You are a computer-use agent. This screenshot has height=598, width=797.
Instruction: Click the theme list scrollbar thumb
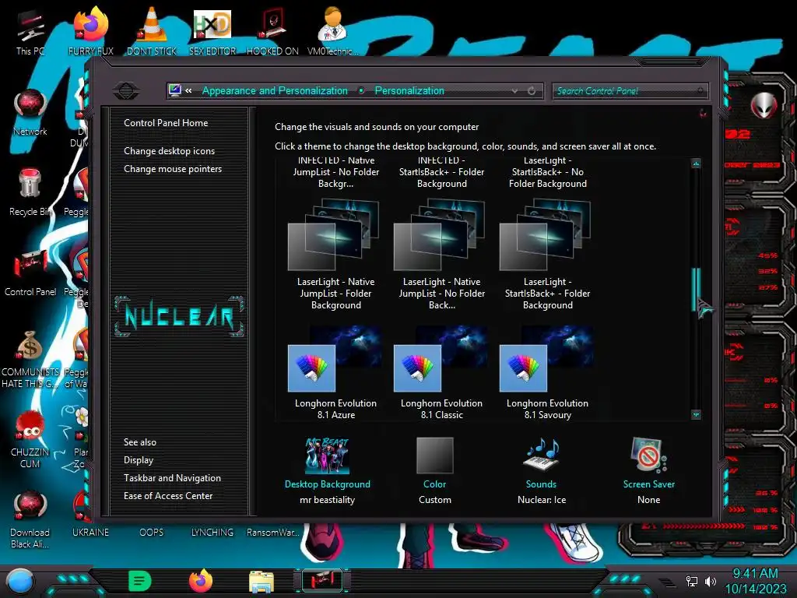[696, 289]
